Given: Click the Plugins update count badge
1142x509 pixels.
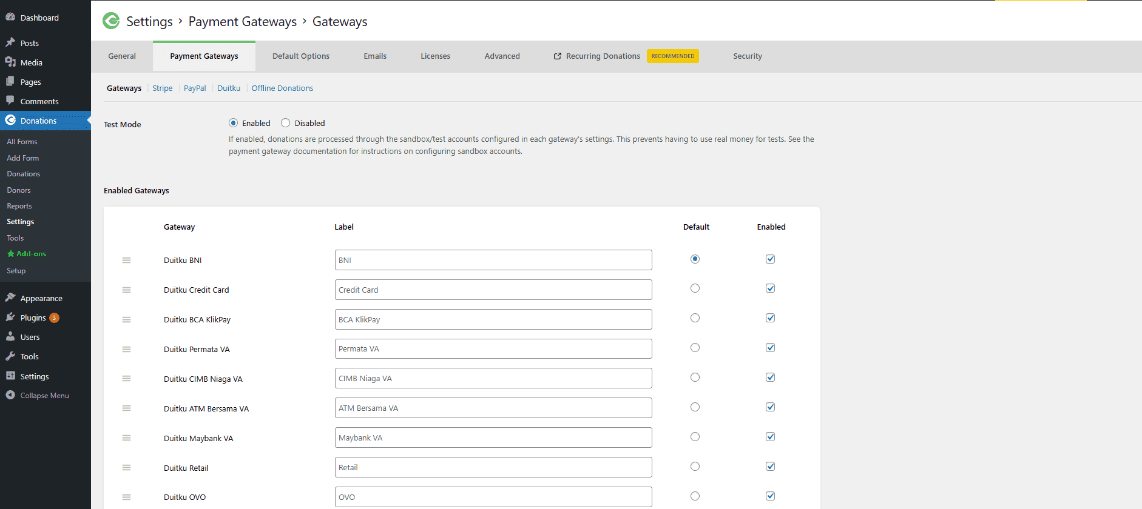Looking at the screenshot, I should pos(54,318).
